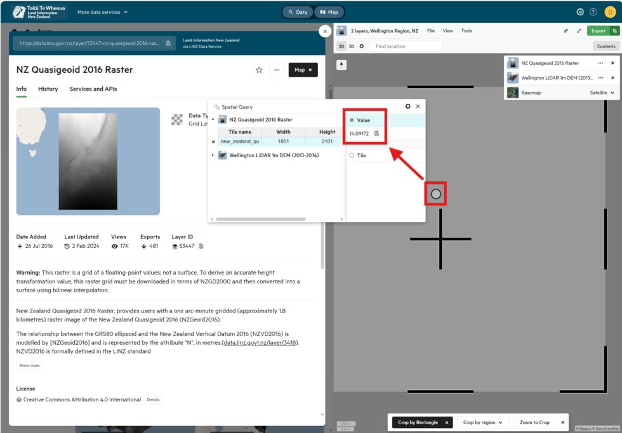Click Show more under description
Image resolution: width=622 pixels, height=433 pixels.
[29, 365]
